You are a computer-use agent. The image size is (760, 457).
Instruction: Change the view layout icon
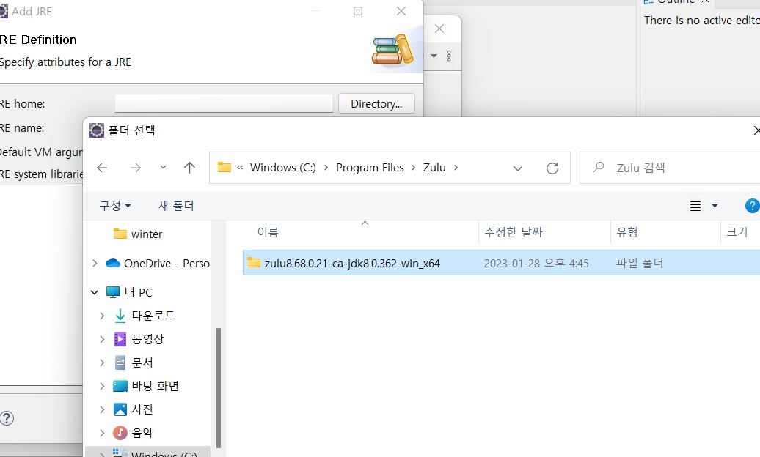point(695,207)
